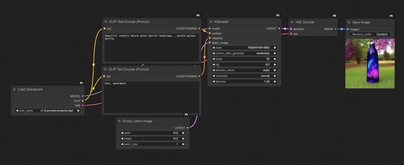Open the ckpt_name checkpoint selector

coord(48,110)
